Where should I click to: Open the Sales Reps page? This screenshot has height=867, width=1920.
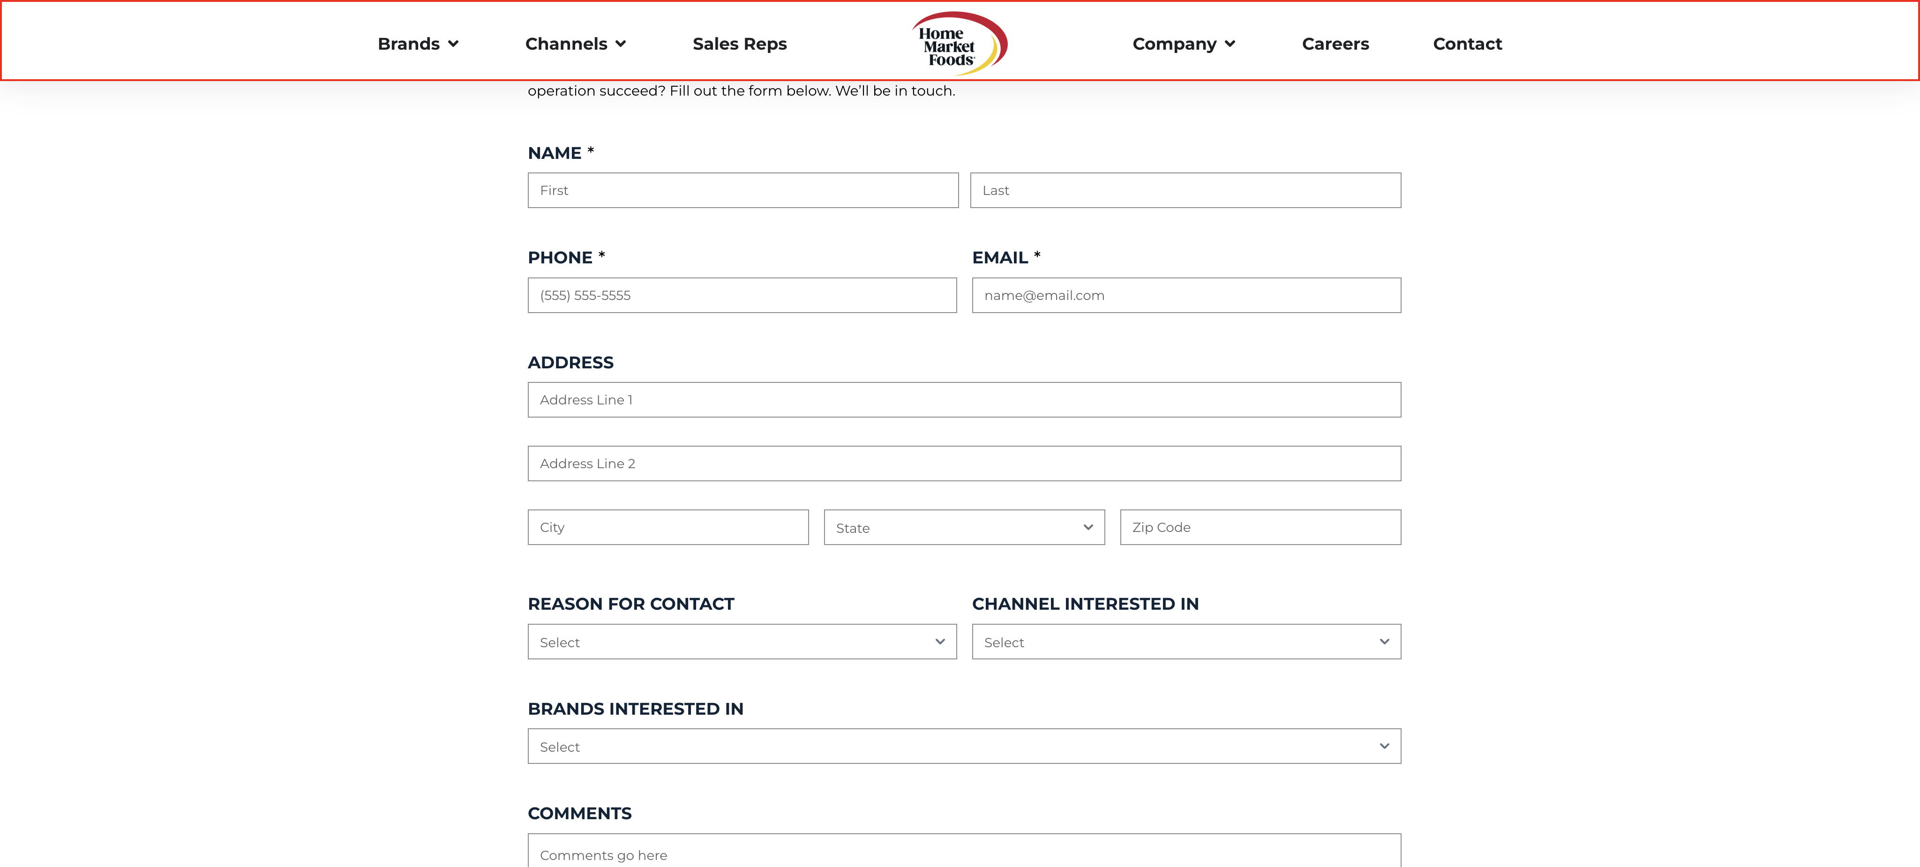pos(739,44)
